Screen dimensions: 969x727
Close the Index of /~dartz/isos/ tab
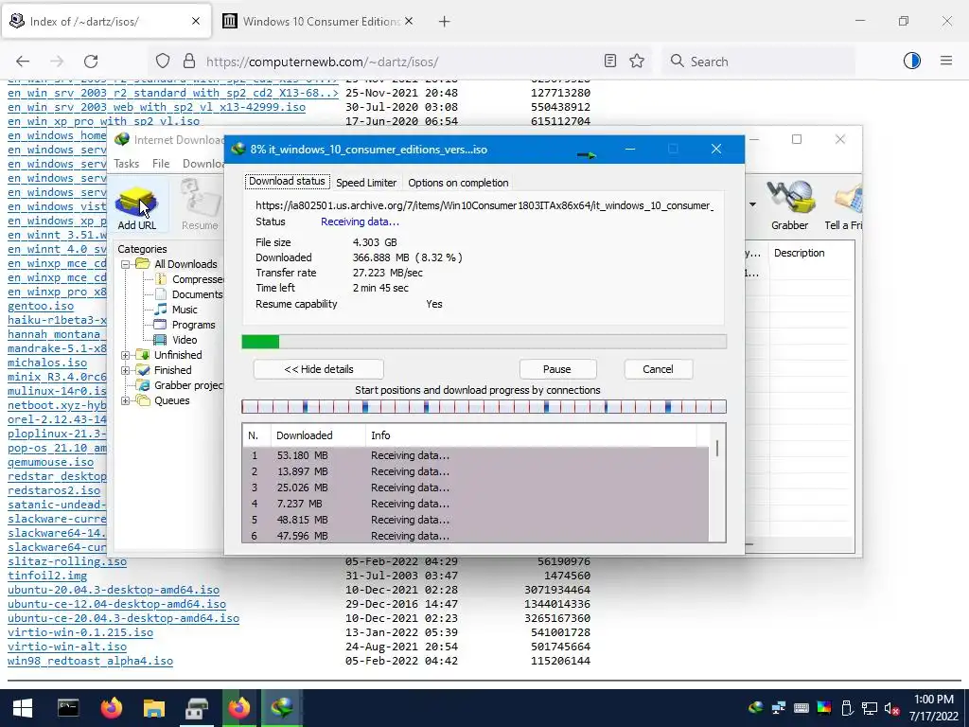[x=196, y=21]
